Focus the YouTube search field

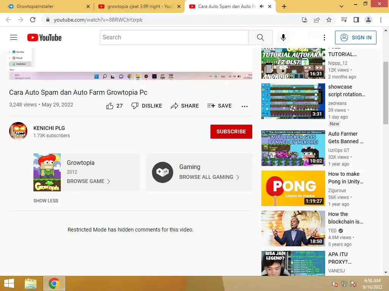174,38
